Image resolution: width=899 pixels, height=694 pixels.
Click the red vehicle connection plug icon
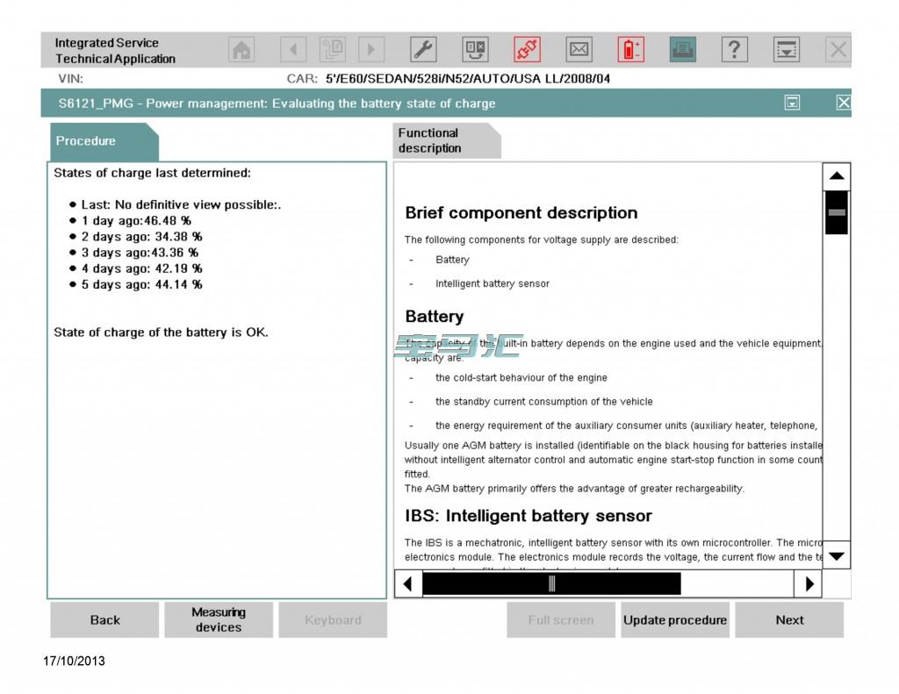click(x=527, y=50)
